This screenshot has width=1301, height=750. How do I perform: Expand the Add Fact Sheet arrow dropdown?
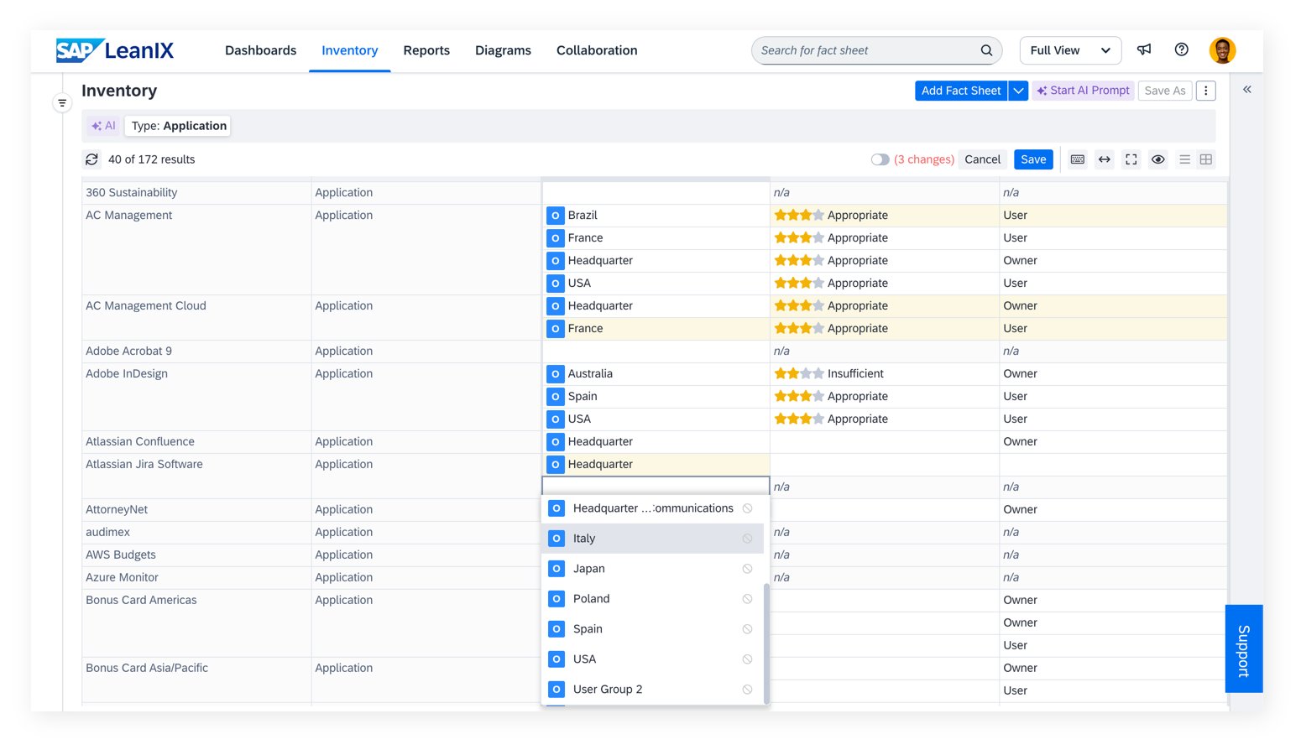pyautogui.click(x=1018, y=91)
